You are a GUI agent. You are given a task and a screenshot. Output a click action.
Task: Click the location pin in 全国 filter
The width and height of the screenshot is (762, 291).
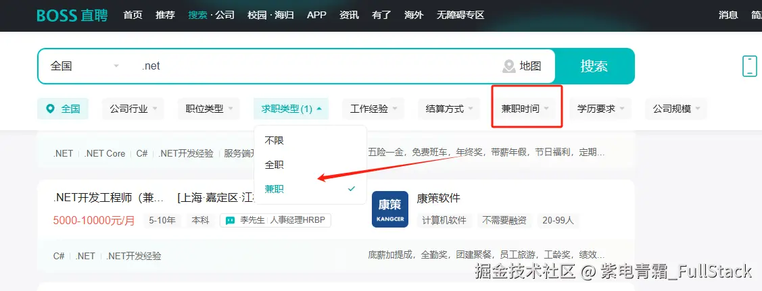click(x=50, y=109)
